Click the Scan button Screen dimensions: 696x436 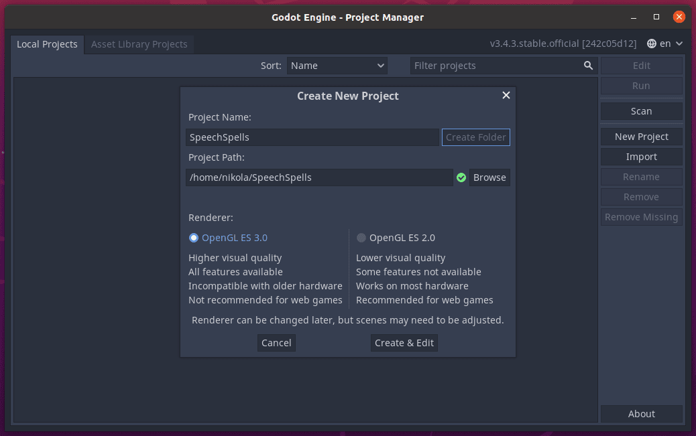642,111
